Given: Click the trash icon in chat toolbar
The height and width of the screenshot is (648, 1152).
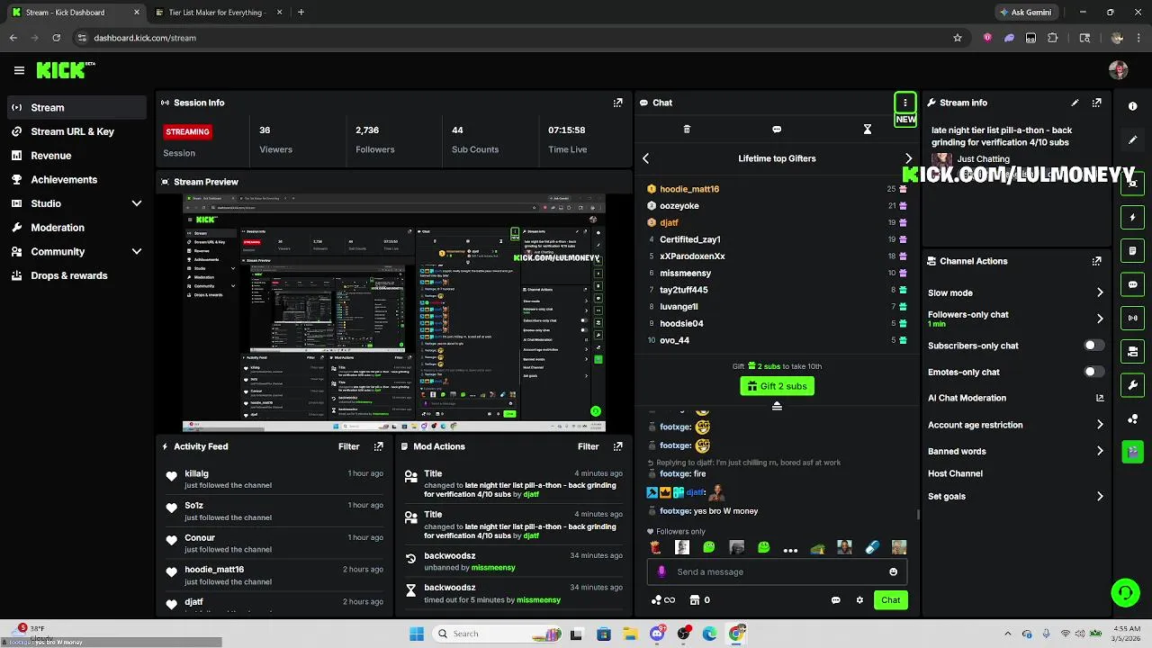Looking at the screenshot, I should point(687,130).
